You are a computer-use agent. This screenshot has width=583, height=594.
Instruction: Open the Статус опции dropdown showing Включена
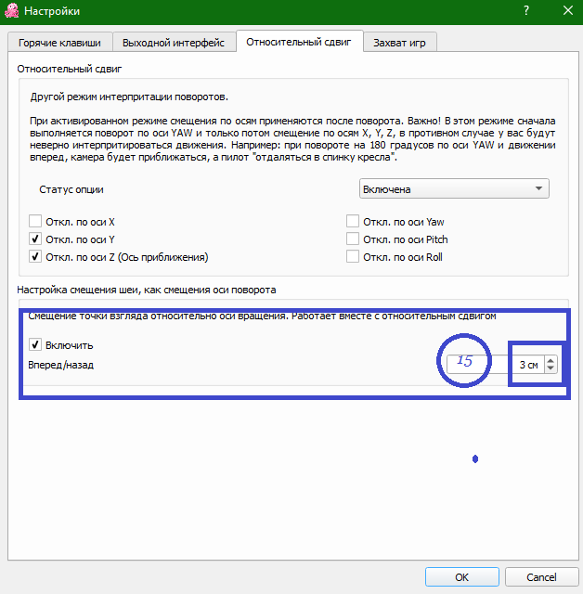coord(454,188)
